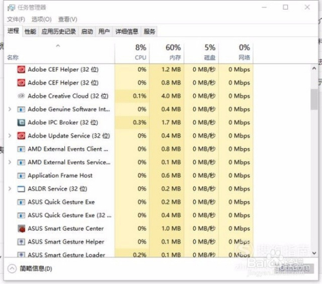Switch to the 用户 tab
This screenshot has height=284, width=322.
[x=104, y=32]
